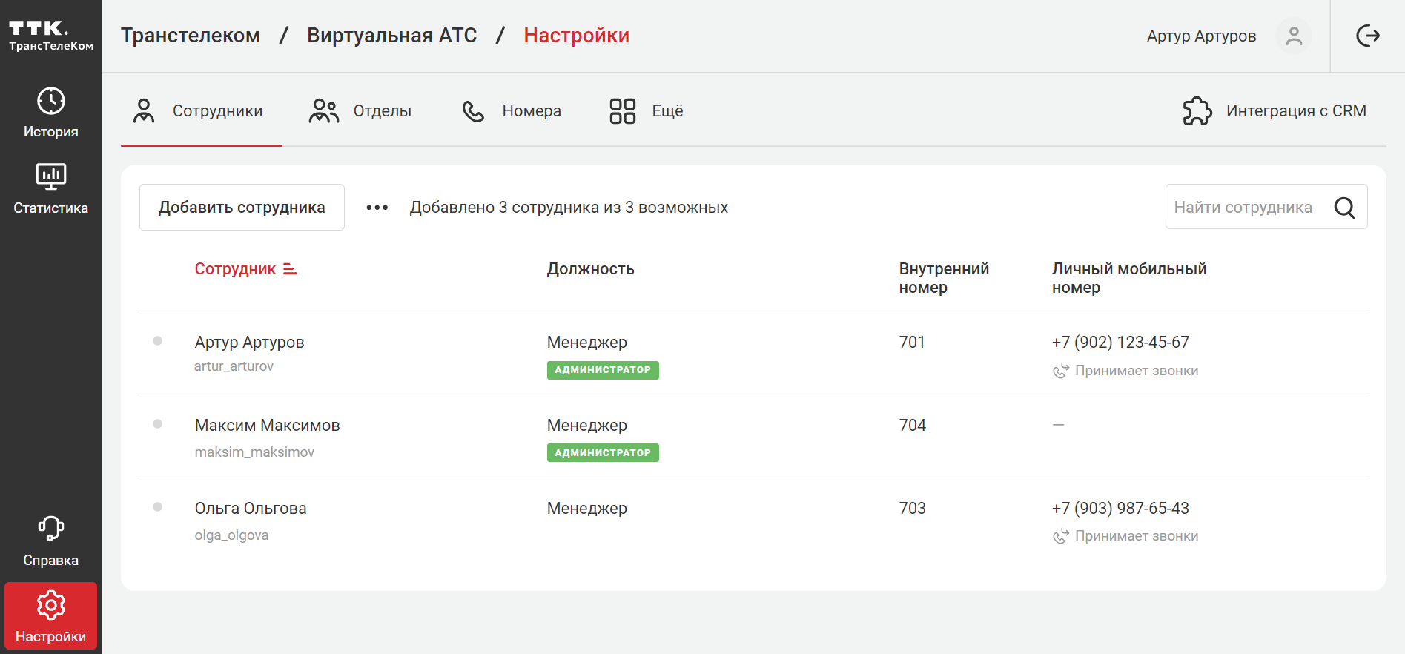Switch to the Номера tab
Viewport: 1405px width, 654px height.
coord(512,111)
